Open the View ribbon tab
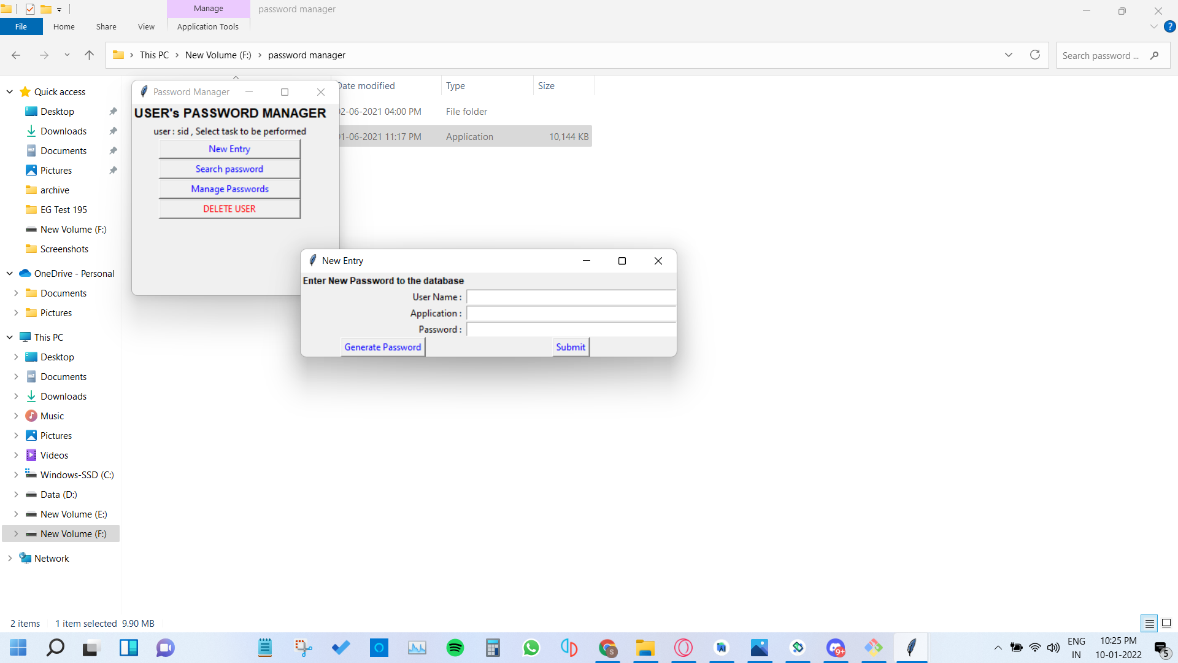 click(x=146, y=26)
